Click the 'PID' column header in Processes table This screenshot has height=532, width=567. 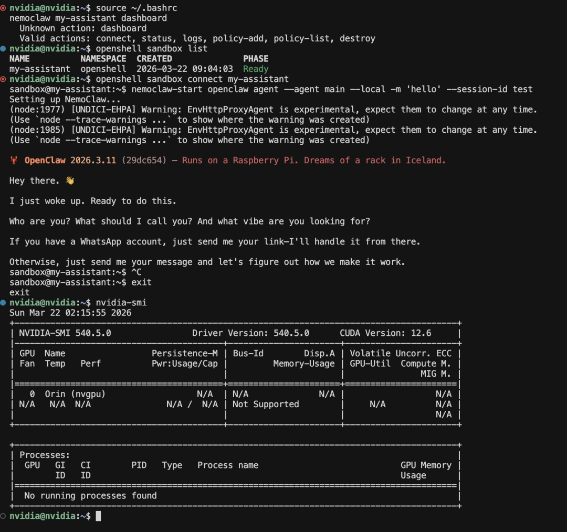(x=139, y=465)
